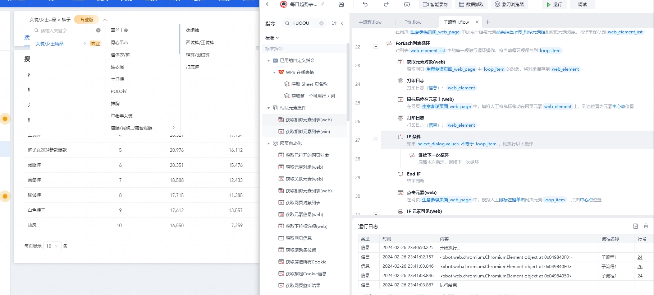Click 获取元素对象(web) step icon on line 23
This screenshot has height=295, width=654.
(x=401, y=62)
